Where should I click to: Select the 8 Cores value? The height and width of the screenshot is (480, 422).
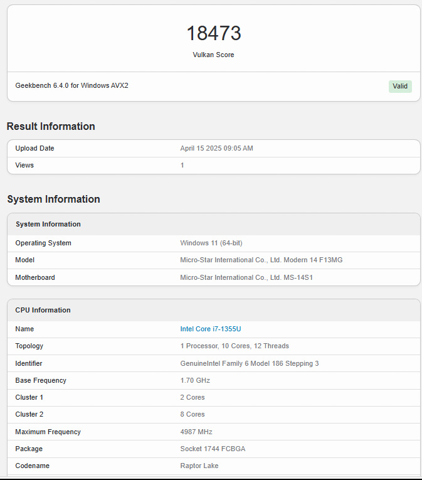tap(193, 414)
